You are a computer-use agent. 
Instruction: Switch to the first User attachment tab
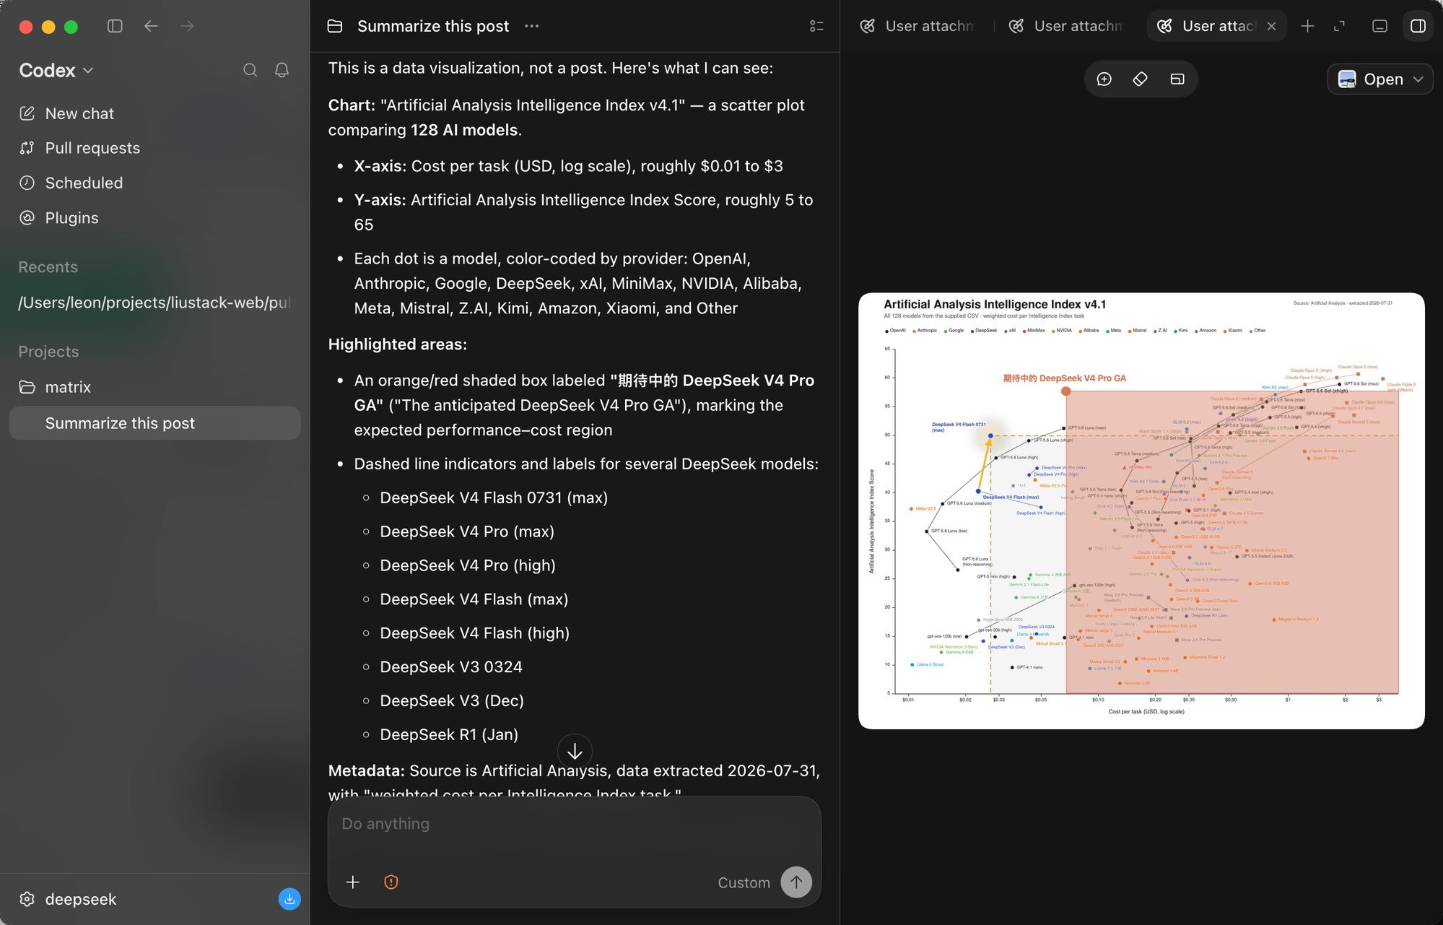point(918,26)
